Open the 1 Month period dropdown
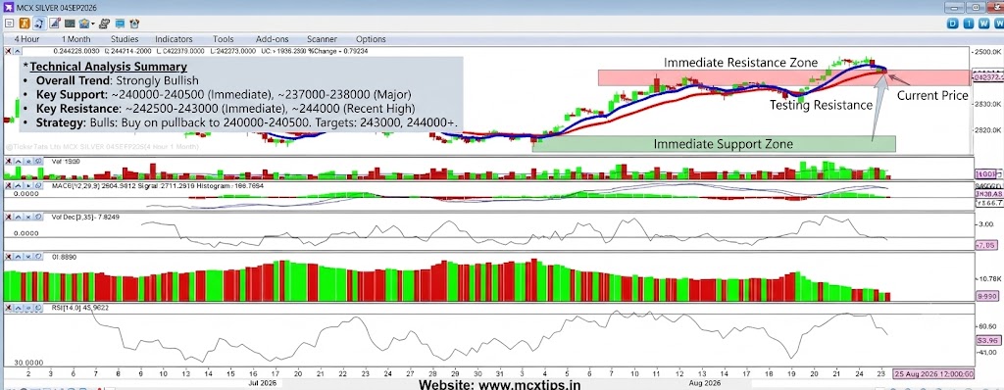 click(75, 39)
